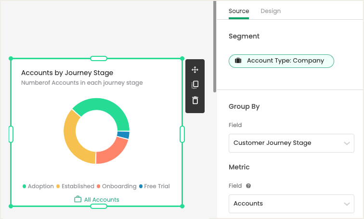Toggle the Adoption legend item
Image resolution: width=364 pixels, height=219 pixels.
tap(38, 186)
